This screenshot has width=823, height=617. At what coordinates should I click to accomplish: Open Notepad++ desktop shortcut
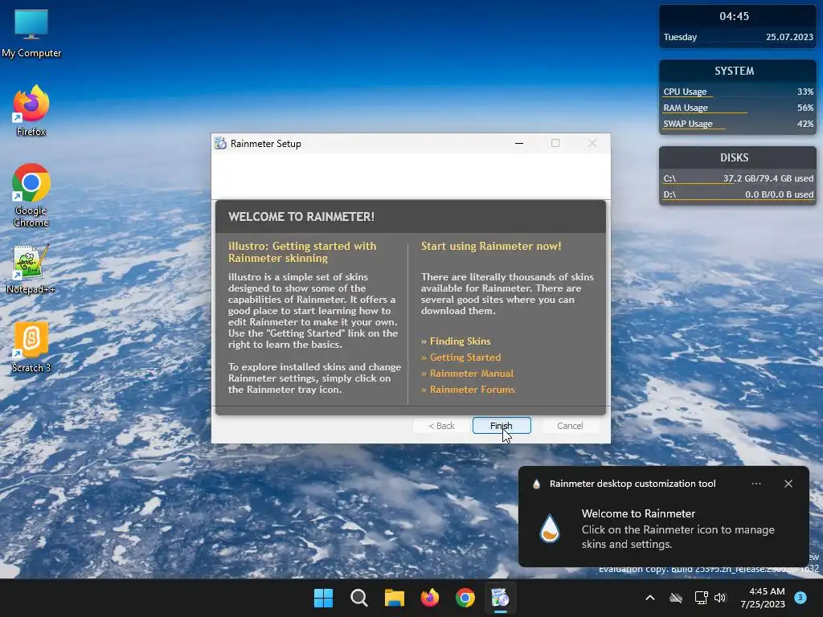click(31, 268)
